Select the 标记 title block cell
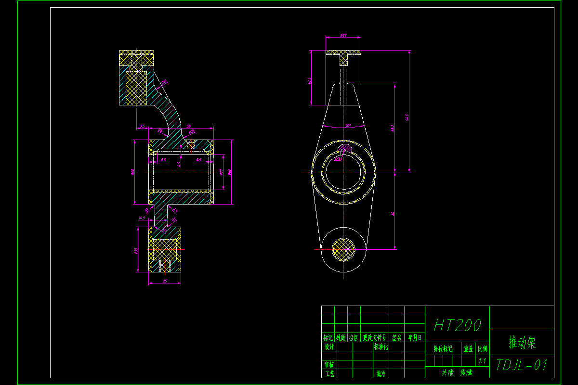 pos(328,338)
